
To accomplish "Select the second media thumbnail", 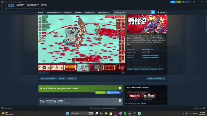I will (57, 68).
